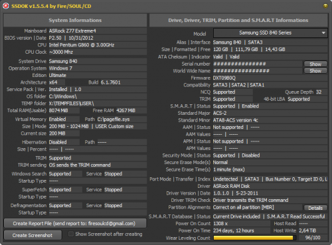Select the Mainboard value ASRock Z77 Extreme4
Viewport: 332px width, 245px height.
tap(72, 31)
